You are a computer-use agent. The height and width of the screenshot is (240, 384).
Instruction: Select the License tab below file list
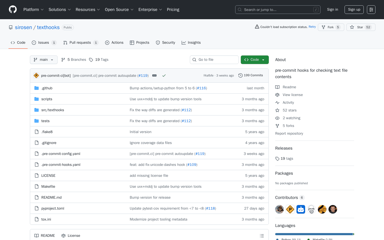click(71, 236)
